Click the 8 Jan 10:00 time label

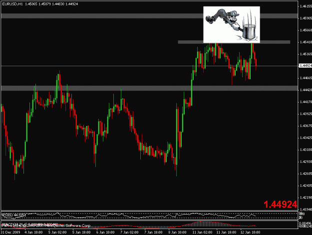point(177,232)
